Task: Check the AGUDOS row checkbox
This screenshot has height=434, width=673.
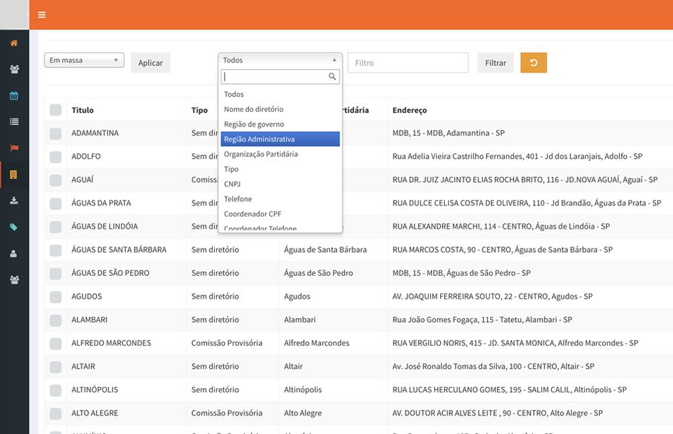Action: coord(55,297)
